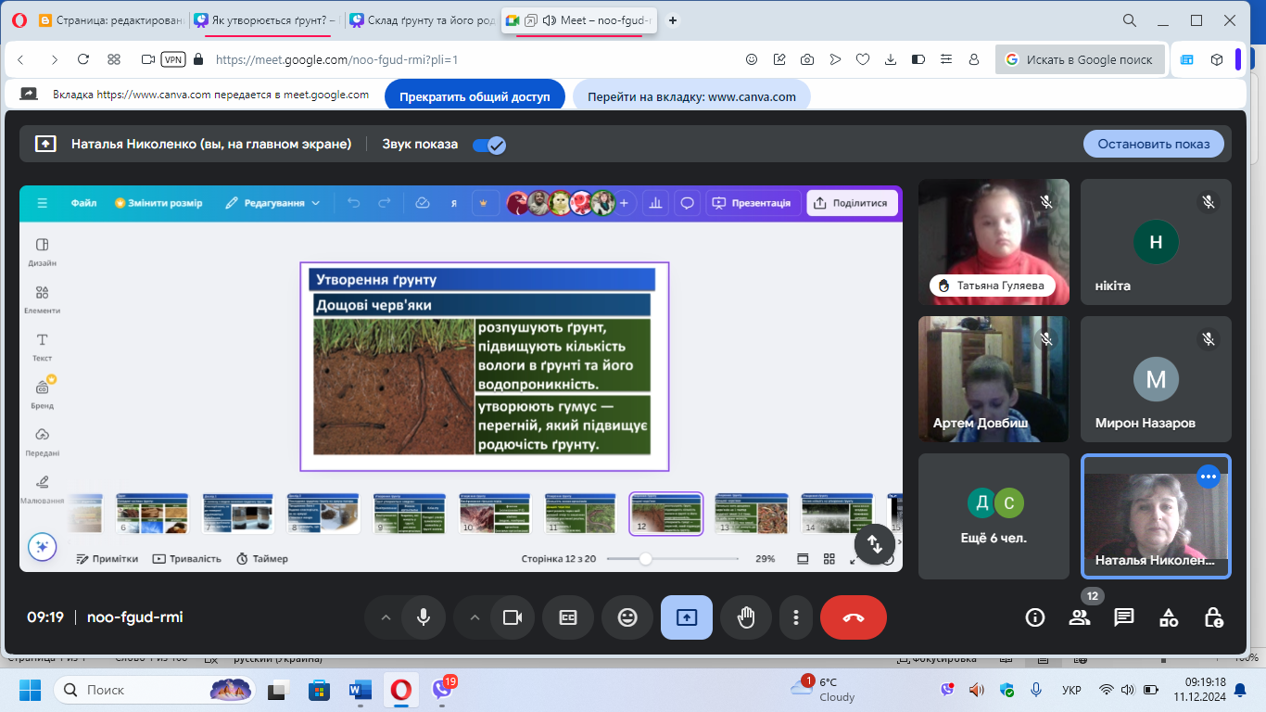Expand Ещё 6 чел. participants tile

click(x=994, y=516)
